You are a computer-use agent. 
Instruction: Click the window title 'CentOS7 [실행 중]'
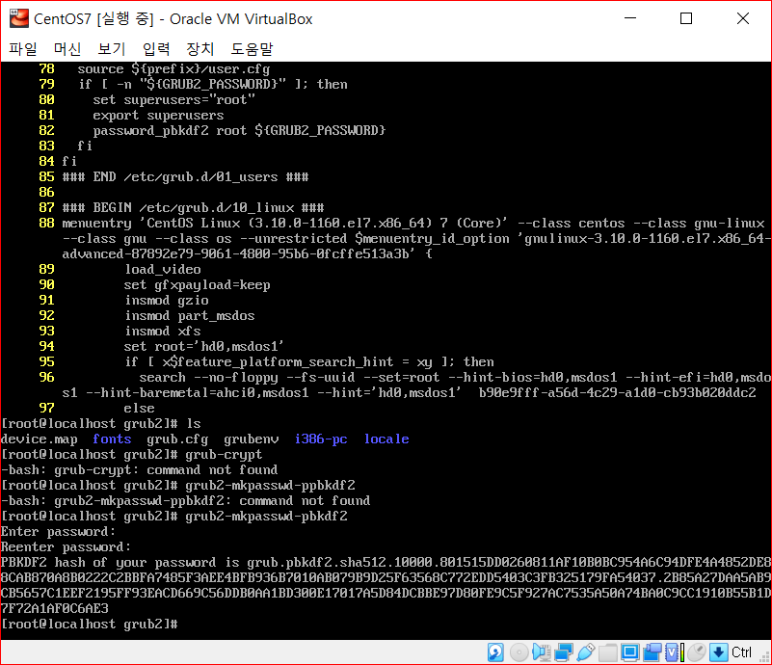pyautogui.click(x=93, y=18)
